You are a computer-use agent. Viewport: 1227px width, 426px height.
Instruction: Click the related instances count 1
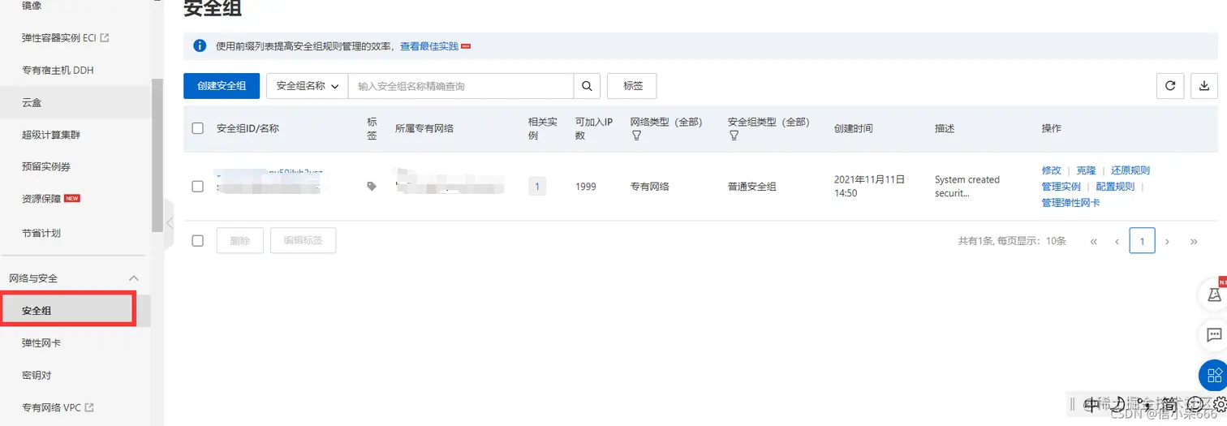[536, 187]
